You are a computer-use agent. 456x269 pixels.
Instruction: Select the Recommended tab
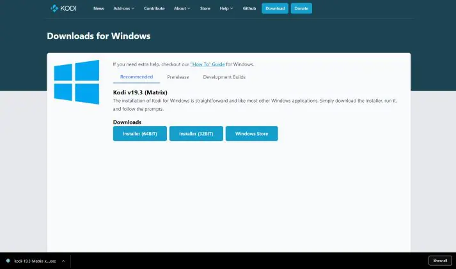(136, 77)
